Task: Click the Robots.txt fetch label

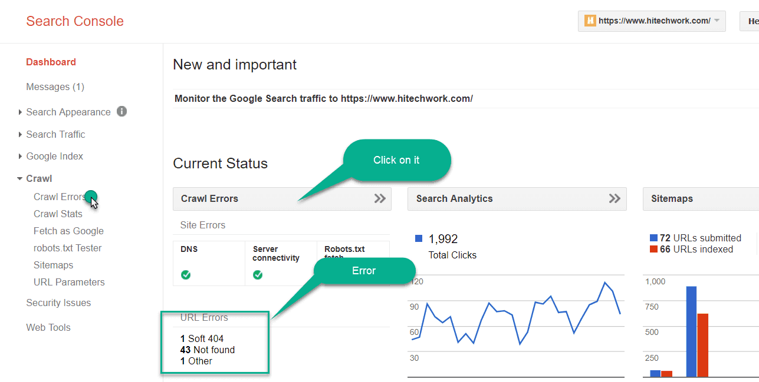Action: [344, 252]
